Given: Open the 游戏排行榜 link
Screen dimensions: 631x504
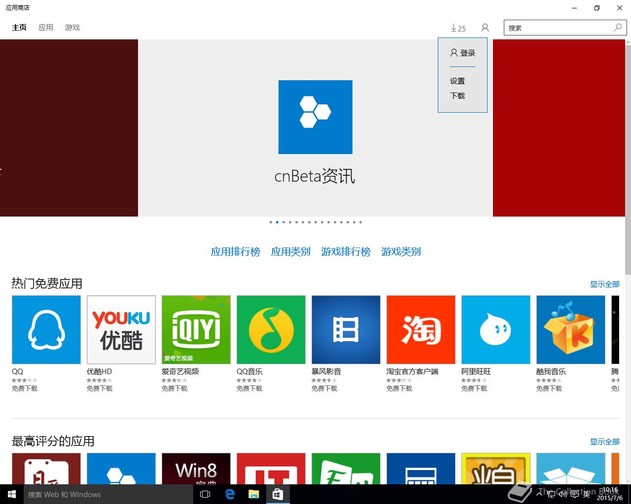Looking at the screenshot, I should click(x=346, y=252).
